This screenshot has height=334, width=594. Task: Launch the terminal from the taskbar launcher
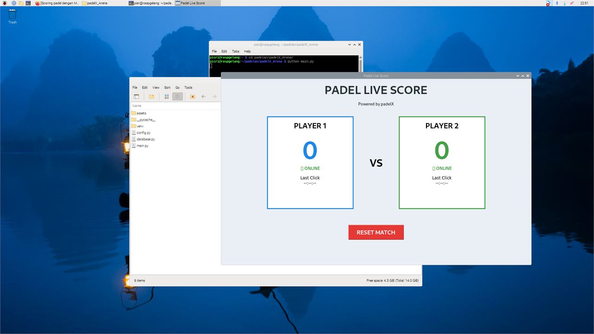(x=28, y=3)
